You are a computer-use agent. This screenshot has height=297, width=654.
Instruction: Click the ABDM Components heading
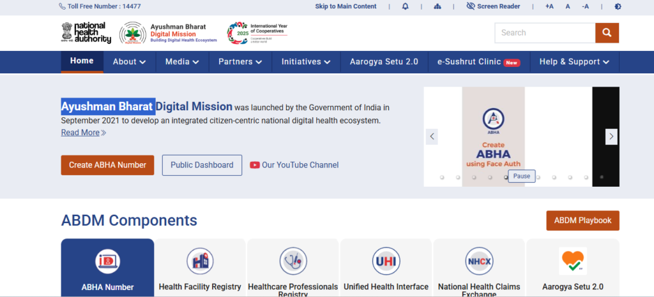[129, 221]
